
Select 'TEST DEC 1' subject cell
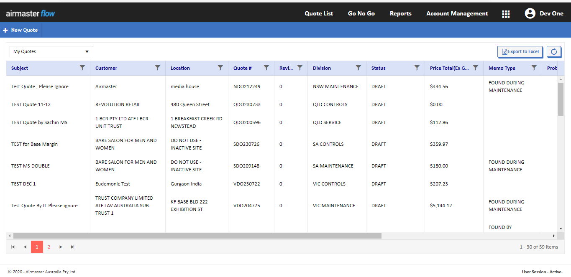48,184
